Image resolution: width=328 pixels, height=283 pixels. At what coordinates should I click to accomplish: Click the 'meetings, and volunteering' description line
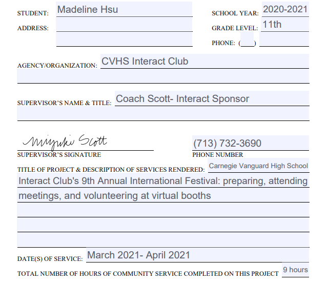(163, 195)
